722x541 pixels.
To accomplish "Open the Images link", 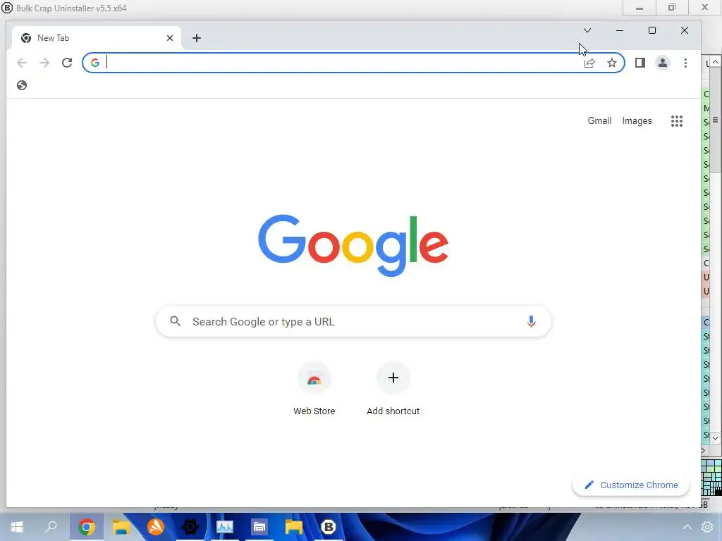I will pos(637,120).
